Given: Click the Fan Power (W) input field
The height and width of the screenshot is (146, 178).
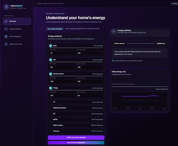Looking at the screenshot, I should pyautogui.click(x=63, y=67).
